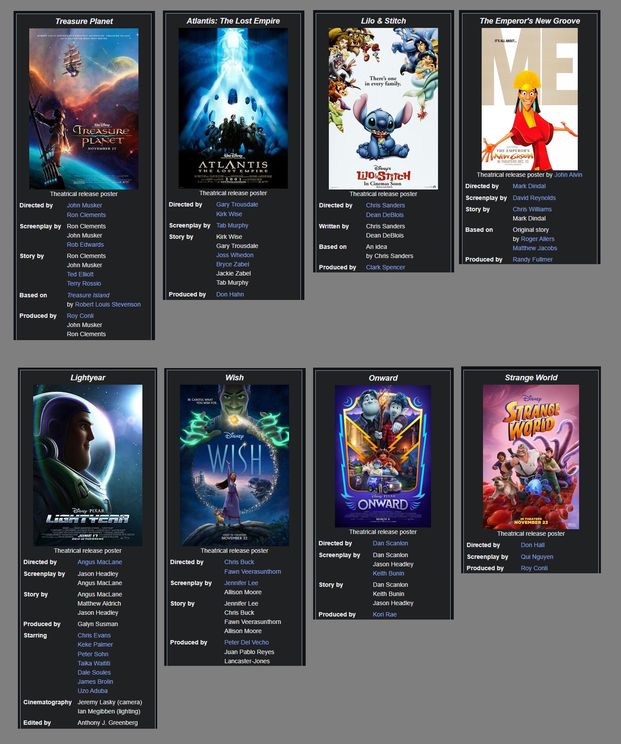
Task: Open the Taika Waititi link
Action: [94, 663]
